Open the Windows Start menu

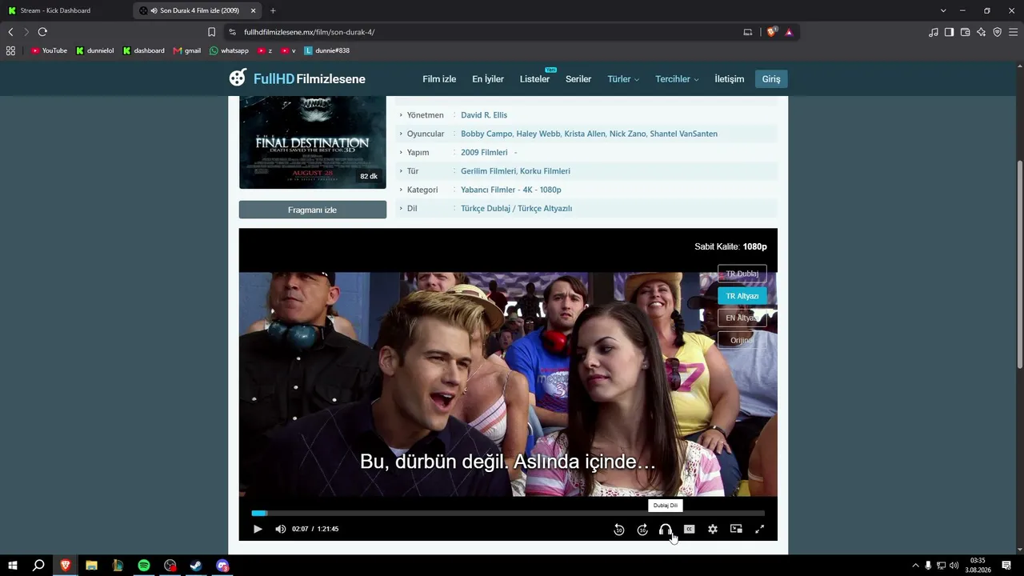13,566
